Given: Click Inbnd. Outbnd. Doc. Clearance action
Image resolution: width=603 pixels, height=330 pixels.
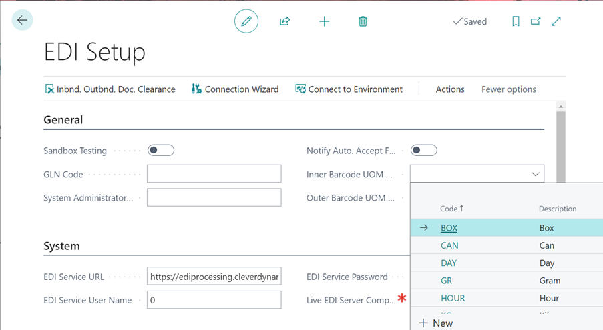Looking at the screenshot, I should click(x=110, y=89).
